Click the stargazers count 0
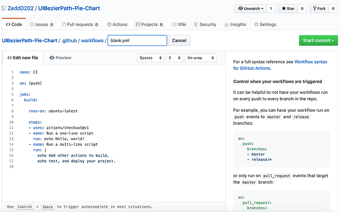Viewport: 341px width, 212px height. [302, 9]
